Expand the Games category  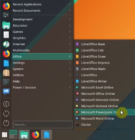[x=42, y=32]
